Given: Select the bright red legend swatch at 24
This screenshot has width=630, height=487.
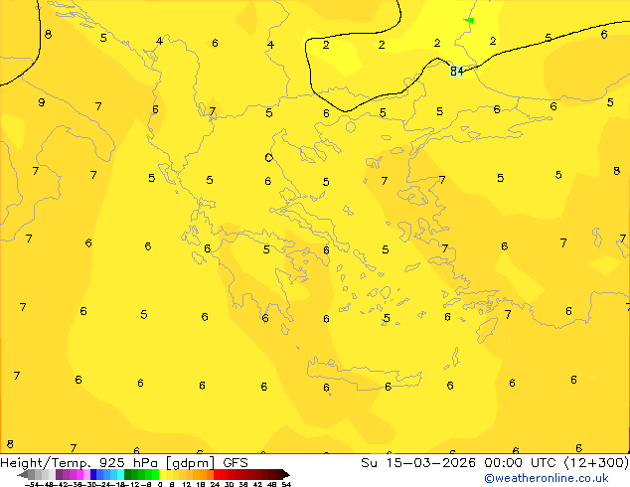Looking at the screenshot, I should click(217, 475).
